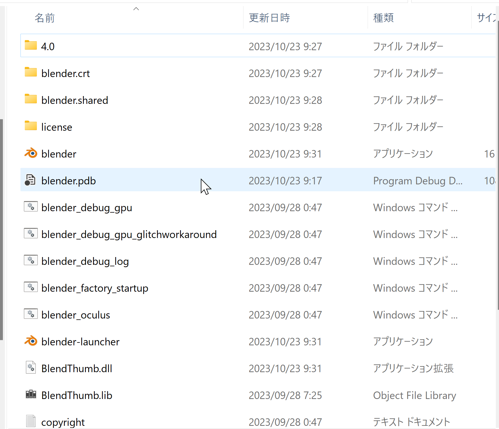Click the ファイル フォルダー type of blender.crt
Image resolution: width=499 pixels, height=429 pixels.
pyautogui.click(x=408, y=73)
